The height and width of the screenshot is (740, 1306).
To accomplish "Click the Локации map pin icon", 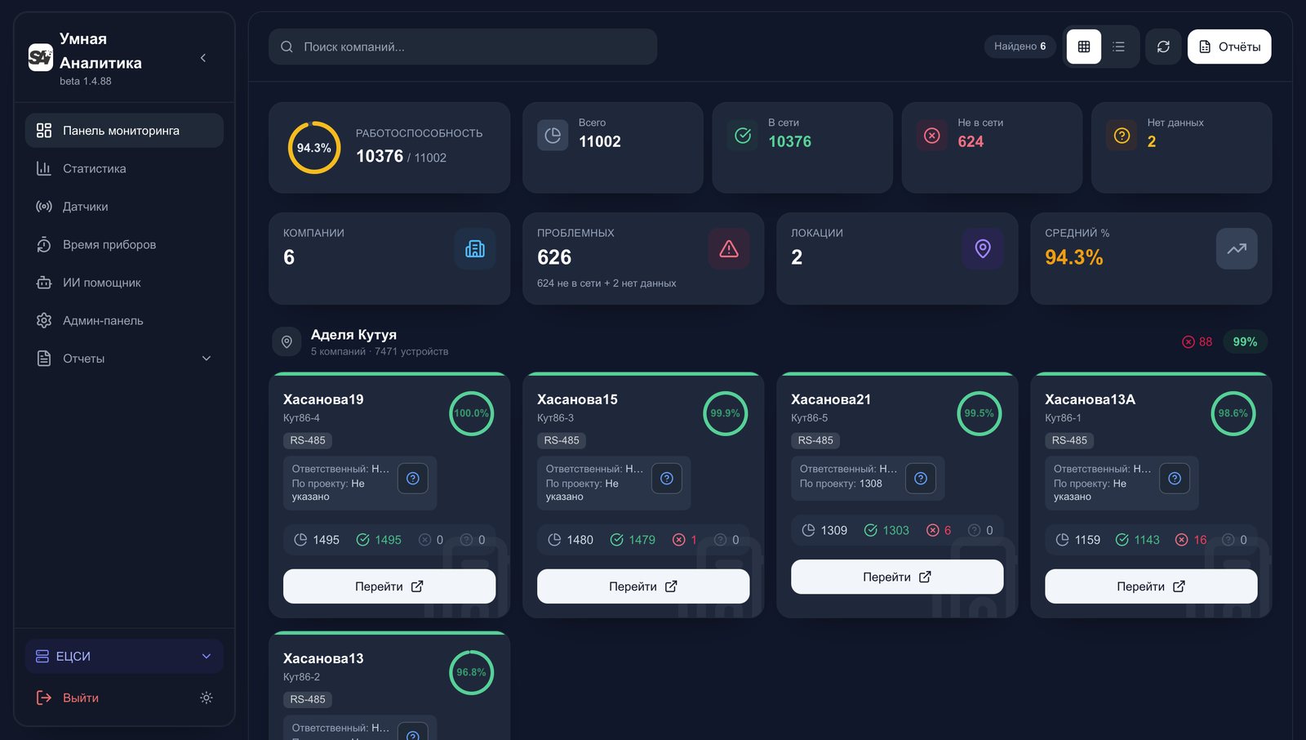I will [983, 249].
